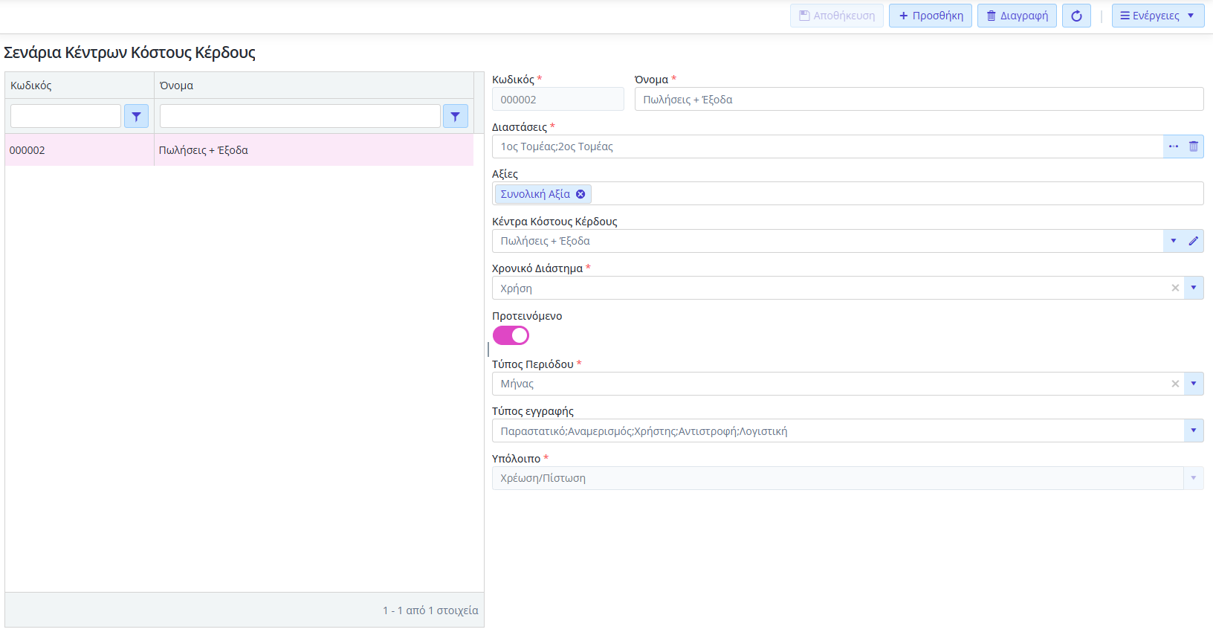Expand the Κέντρα Κόστους Κέρδους dropdown
Viewport: 1213px width, 635px height.
coord(1173,241)
